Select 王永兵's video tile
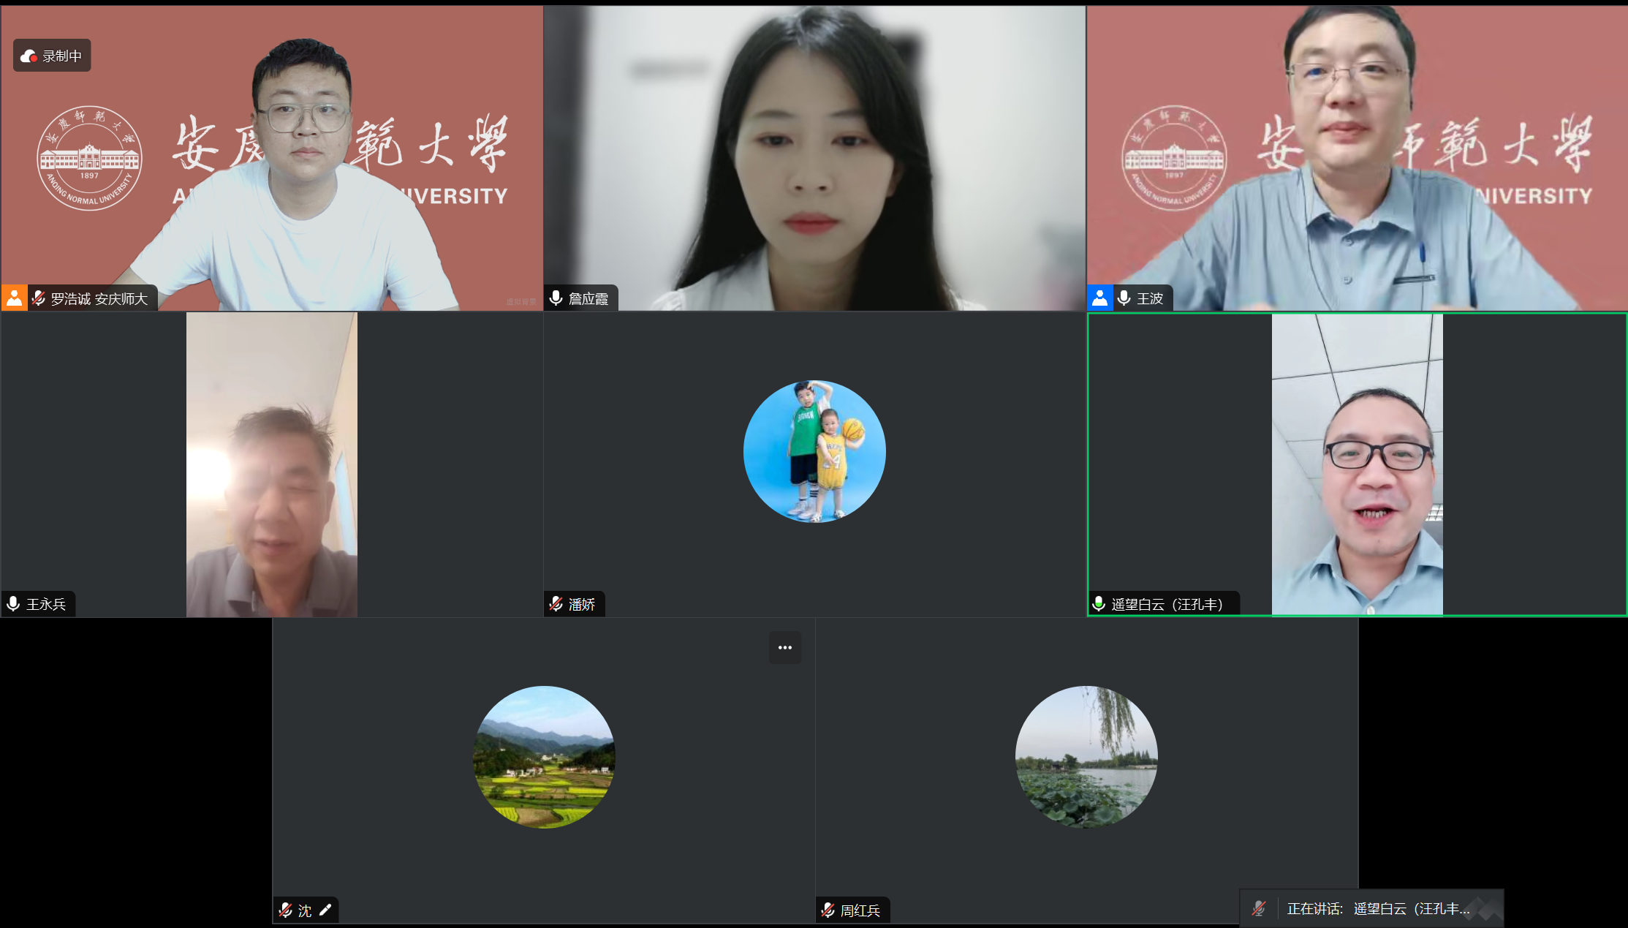The width and height of the screenshot is (1628, 928). 271,464
